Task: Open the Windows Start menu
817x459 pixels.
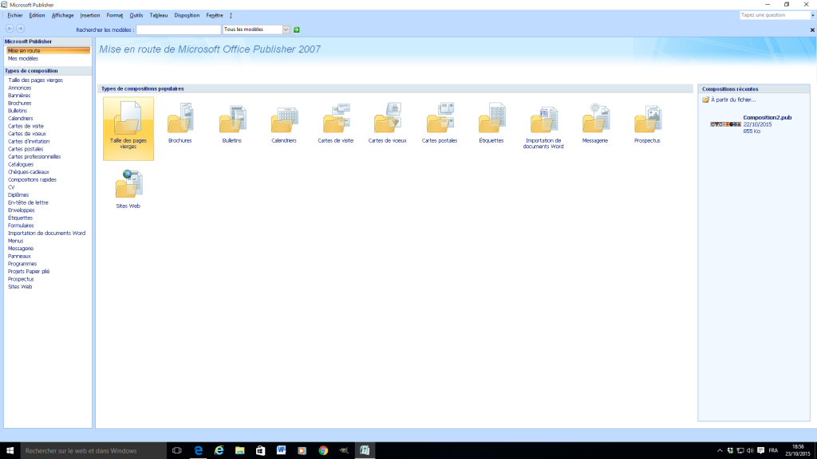Action: coord(10,451)
